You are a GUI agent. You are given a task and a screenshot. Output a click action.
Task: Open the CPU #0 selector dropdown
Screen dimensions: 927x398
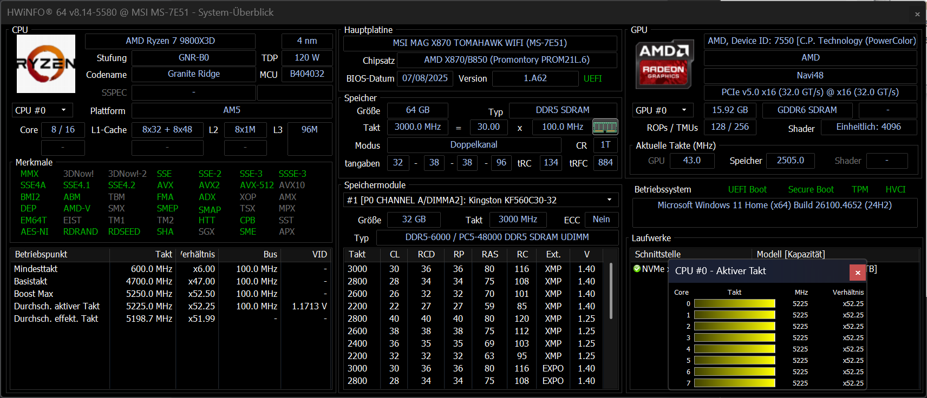pyautogui.click(x=42, y=110)
